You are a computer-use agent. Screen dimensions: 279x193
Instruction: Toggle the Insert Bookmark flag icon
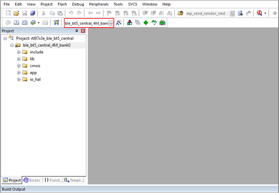(109, 13)
